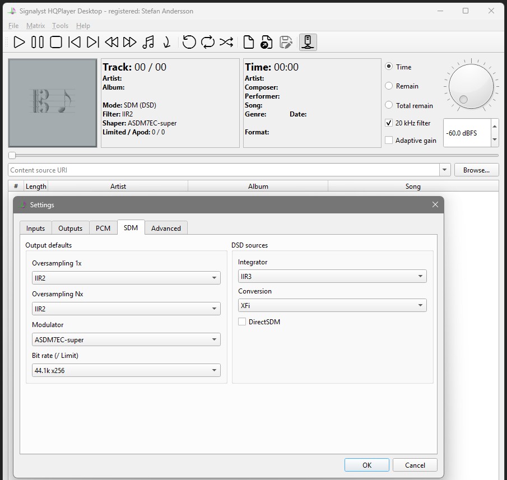Click the Song column header
The width and height of the screenshot is (507, 480).
[413, 186]
